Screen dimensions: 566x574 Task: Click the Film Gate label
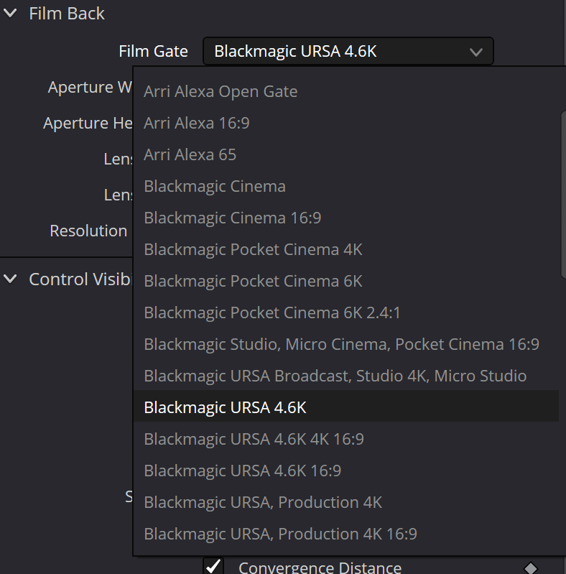pyautogui.click(x=153, y=51)
